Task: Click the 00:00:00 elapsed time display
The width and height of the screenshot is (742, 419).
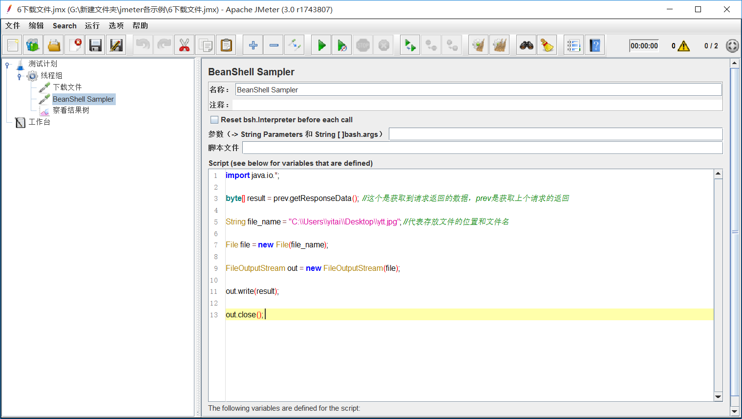Action: click(x=644, y=46)
